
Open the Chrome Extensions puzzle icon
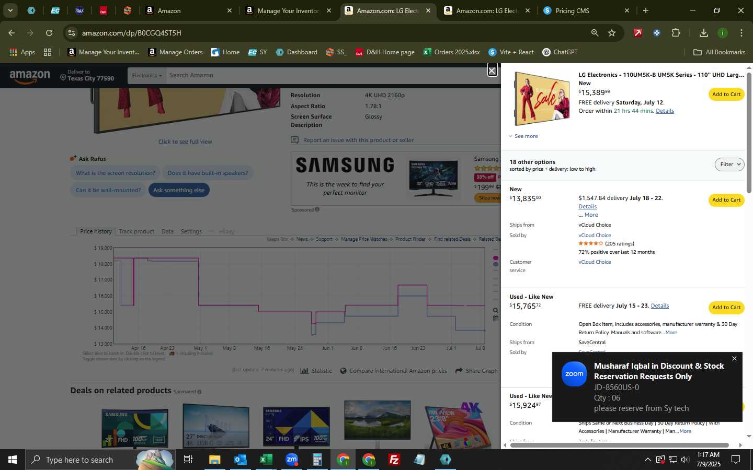pos(676,33)
